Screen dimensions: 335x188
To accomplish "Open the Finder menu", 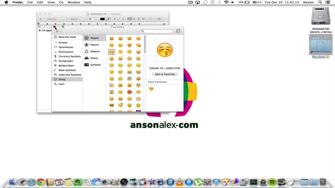I will click(x=18, y=2).
